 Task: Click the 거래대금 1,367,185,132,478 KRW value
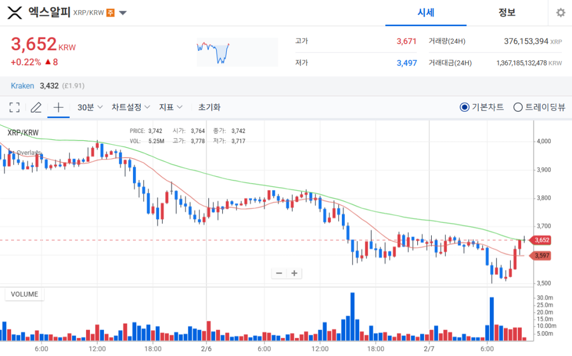coord(529,63)
